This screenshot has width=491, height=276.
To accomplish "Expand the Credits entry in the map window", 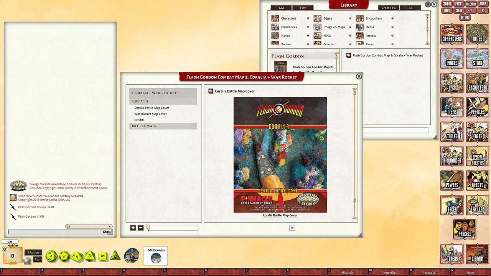I will (x=140, y=101).
